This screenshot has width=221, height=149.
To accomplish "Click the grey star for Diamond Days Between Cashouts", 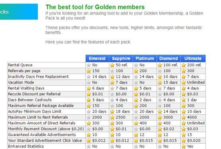I will [160, 100].
